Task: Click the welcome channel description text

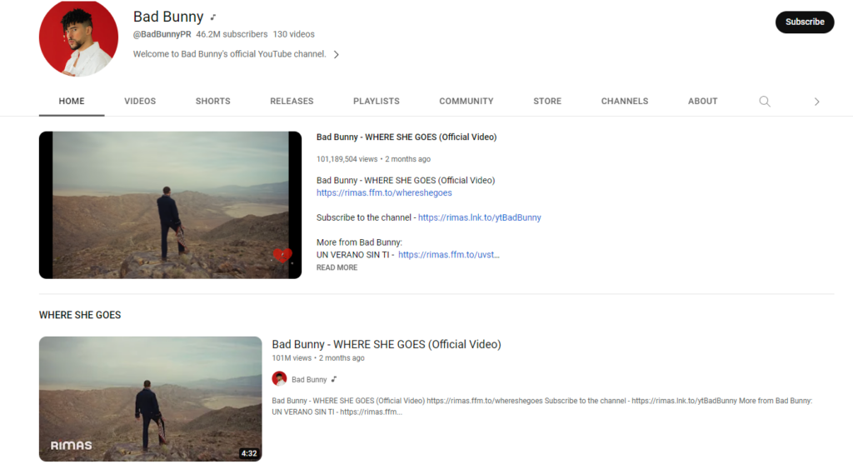Action: tap(230, 54)
